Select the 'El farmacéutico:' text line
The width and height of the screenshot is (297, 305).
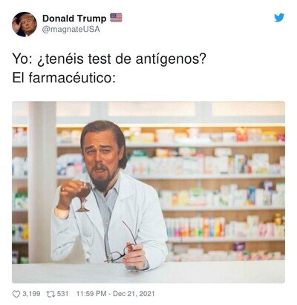64,78
